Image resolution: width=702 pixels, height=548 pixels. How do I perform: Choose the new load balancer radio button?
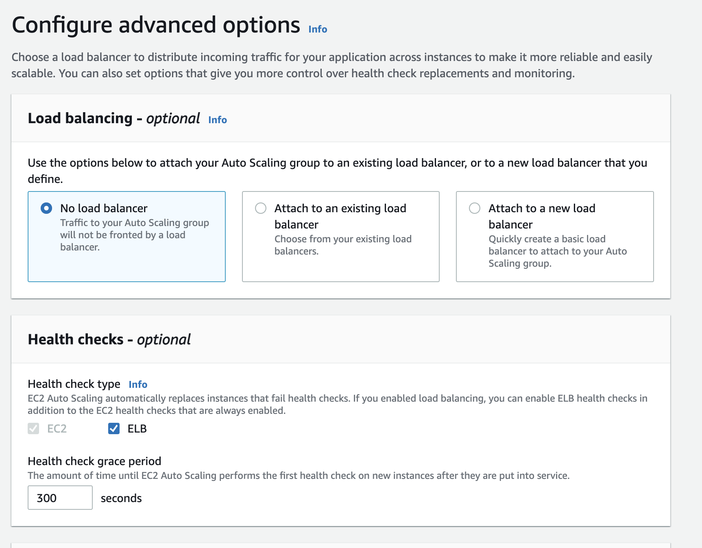pos(474,209)
